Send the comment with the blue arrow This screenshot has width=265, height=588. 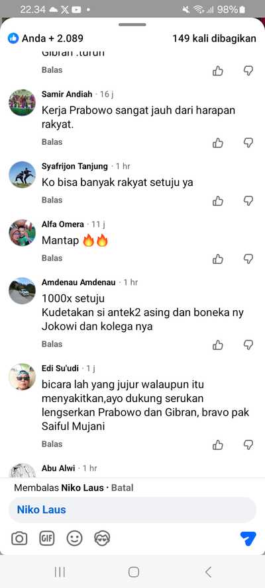click(x=248, y=538)
